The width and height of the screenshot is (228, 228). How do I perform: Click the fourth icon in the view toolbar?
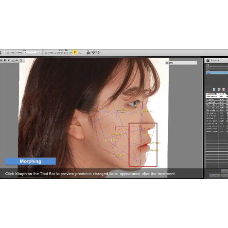coord(13,60)
